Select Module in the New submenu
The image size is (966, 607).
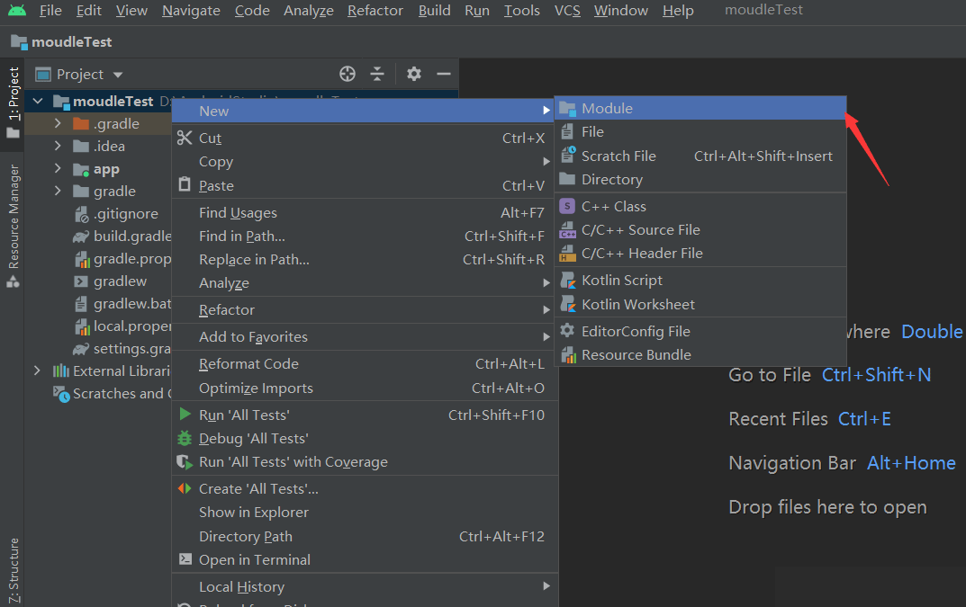click(700, 108)
